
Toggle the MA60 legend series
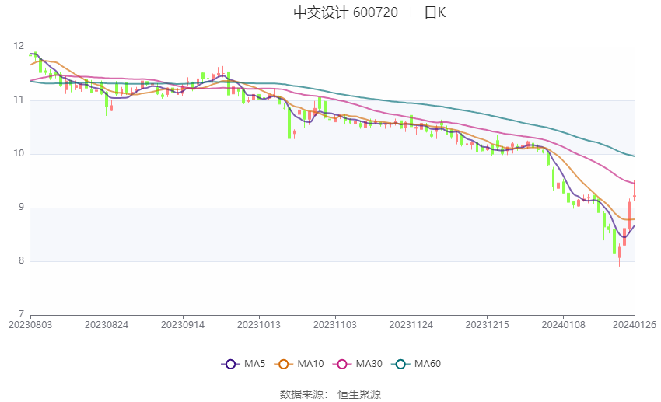point(416,364)
